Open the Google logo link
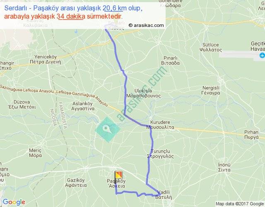This screenshot has height=207, width=265. point(14,202)
